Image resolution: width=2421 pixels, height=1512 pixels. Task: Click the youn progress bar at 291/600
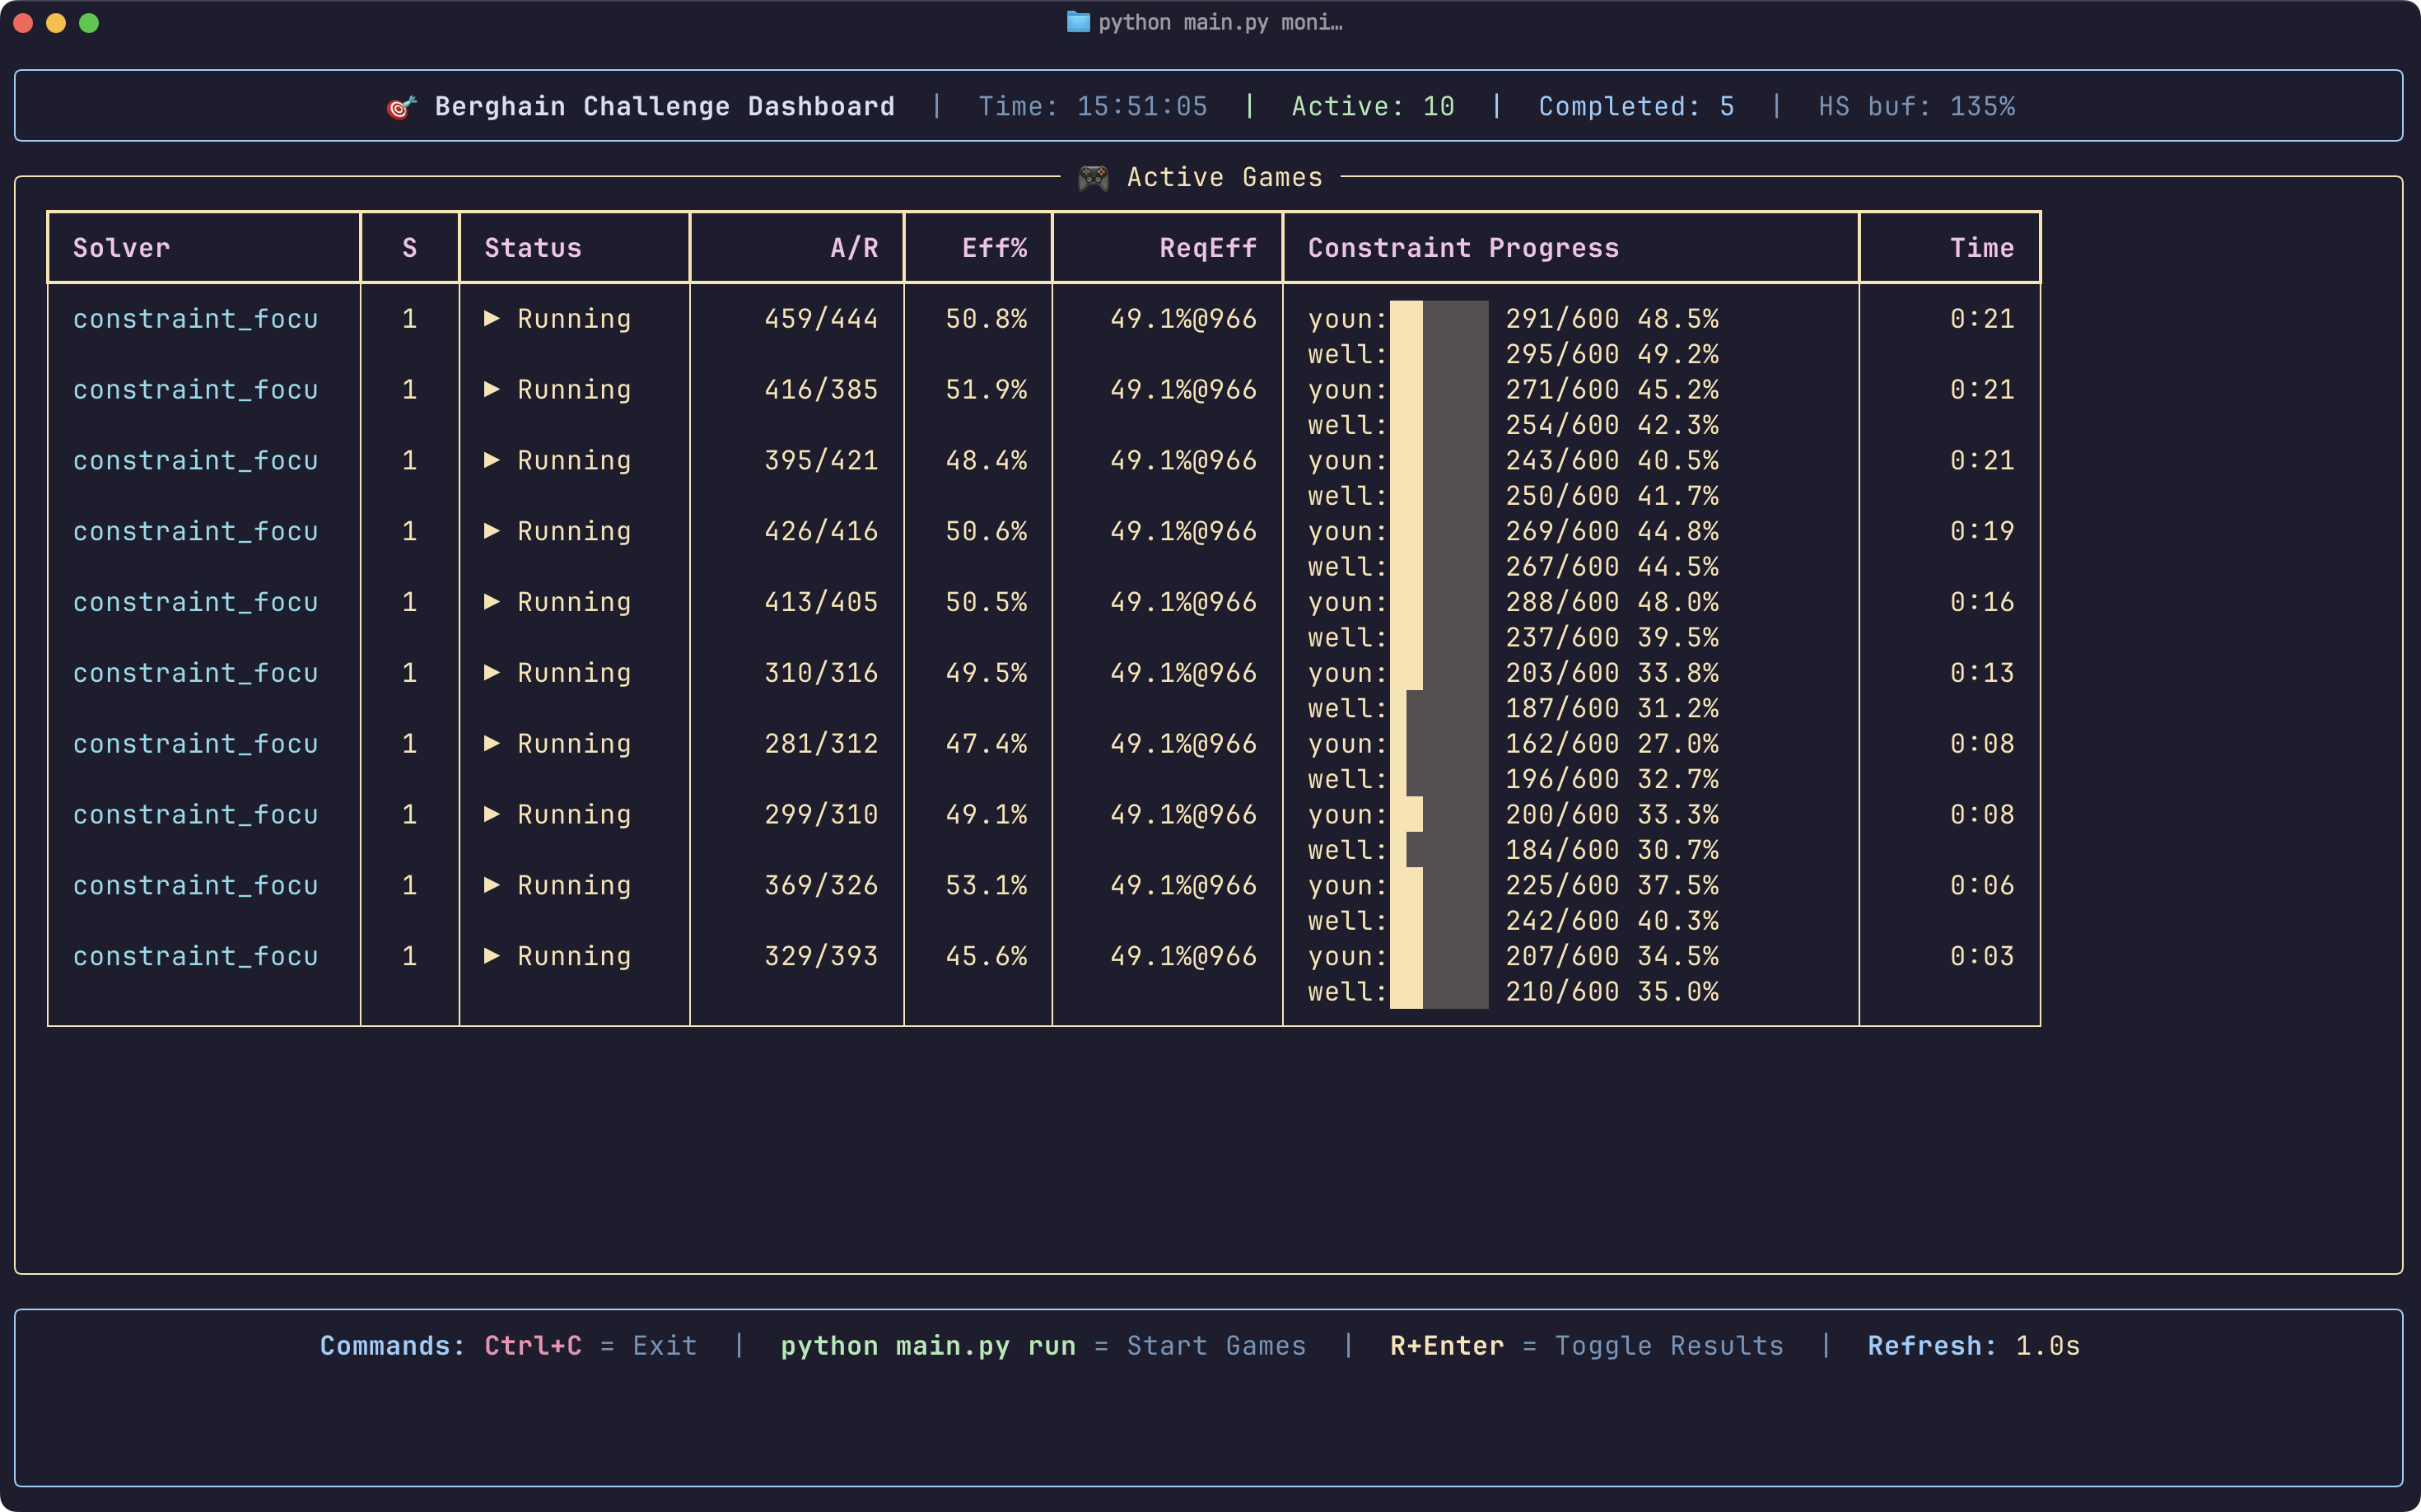pos(1439,318)
